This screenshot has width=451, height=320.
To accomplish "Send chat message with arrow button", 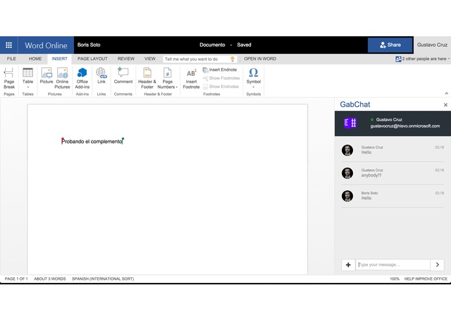I will [x=437, y=265].
